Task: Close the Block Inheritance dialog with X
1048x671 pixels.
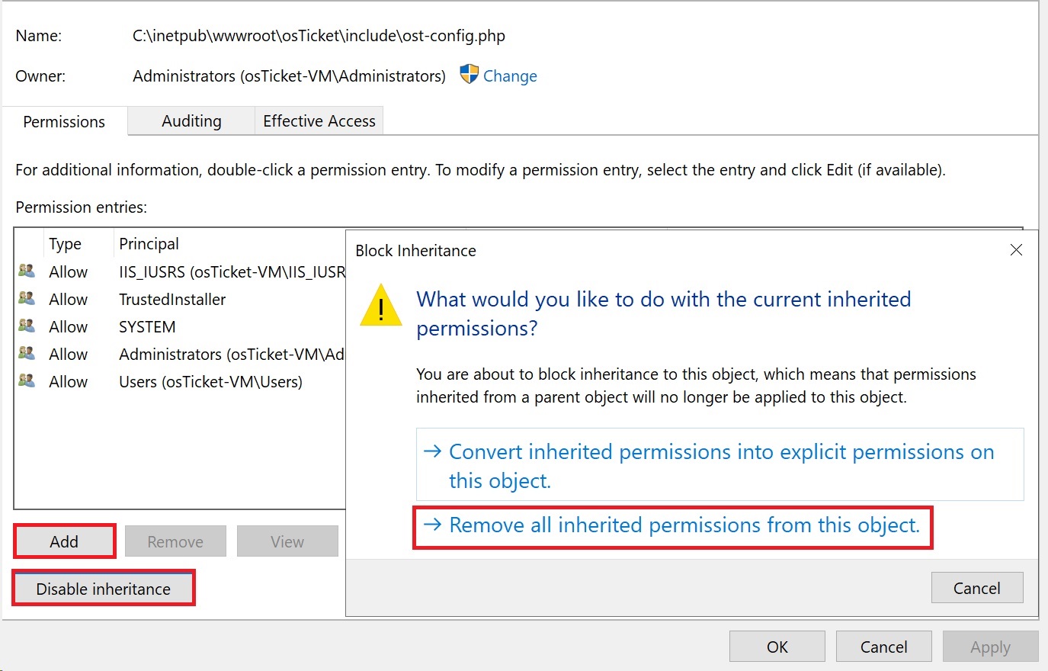Action: click(1016, 250)
